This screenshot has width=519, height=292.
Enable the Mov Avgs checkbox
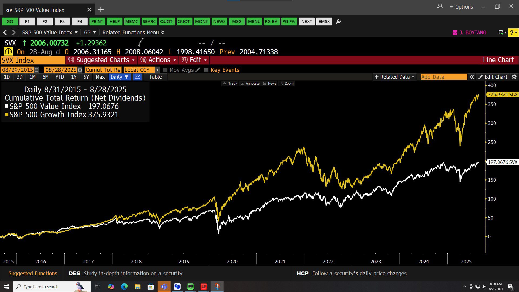click(165, 70)
